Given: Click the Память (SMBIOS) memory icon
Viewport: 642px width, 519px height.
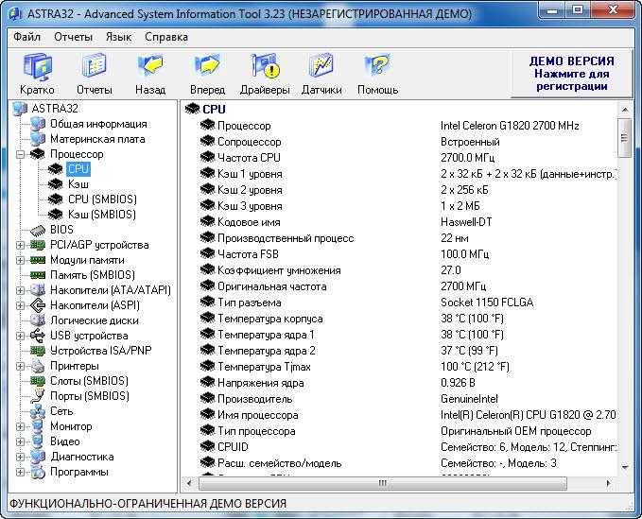Looking at the screenshot, I should click(x=38, y=275).
